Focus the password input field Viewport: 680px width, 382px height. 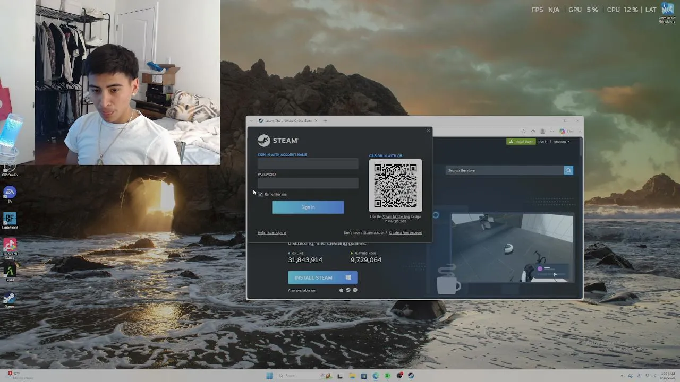pyautogui.click(x=308, y=183)
